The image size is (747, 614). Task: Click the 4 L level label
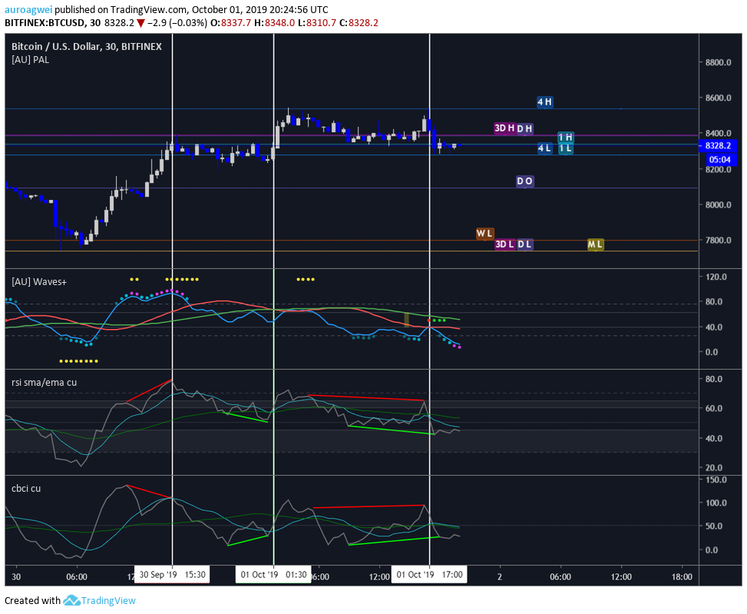(x=544, y=148)
